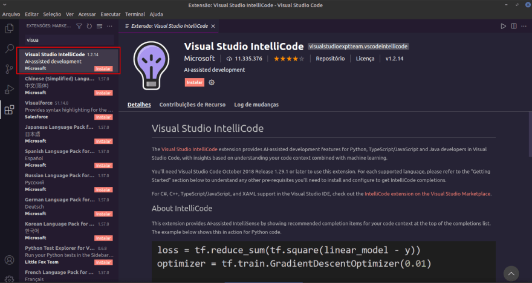Viewport: 532px width, 283px height.
Task: Open the Terminal menu
Action: 135,15
